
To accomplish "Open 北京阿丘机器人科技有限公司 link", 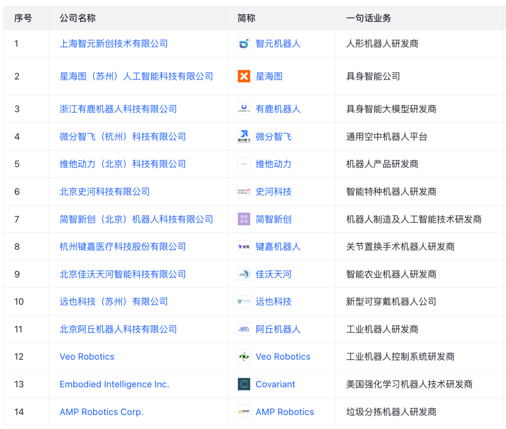I will click(x=118, y=329).
